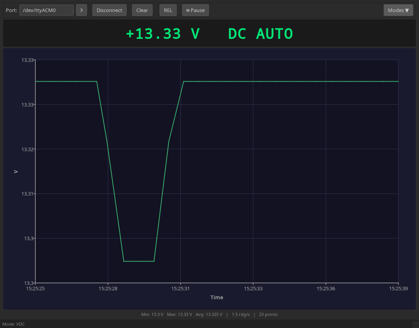The width and height of the screenshot is (419, 328).
Task: Clear the plotted data
Action: pyautogui.click(x=142, y=10)
